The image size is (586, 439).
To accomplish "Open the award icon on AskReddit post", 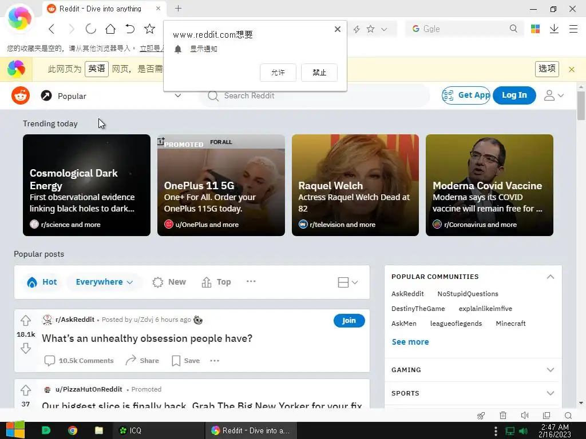I will [198, 320].
